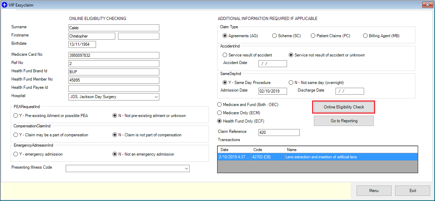Open the Hospital dropdown list
435x201 pixels.
pos(156,97)
